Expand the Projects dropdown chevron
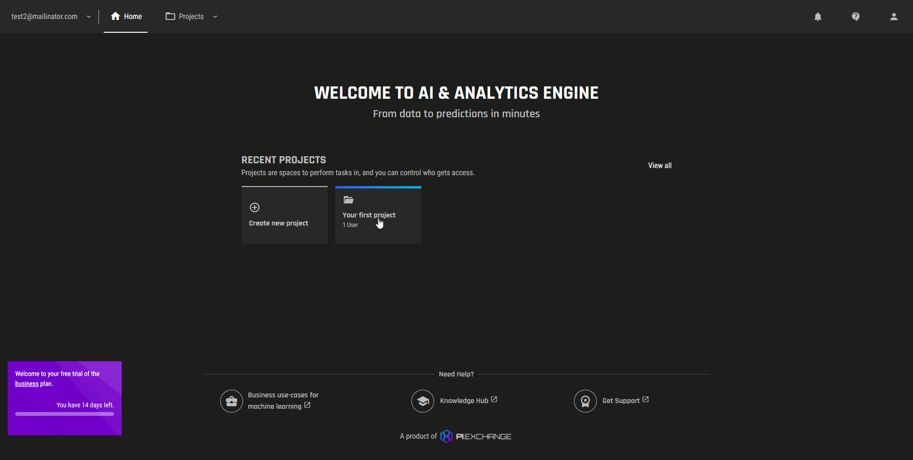The height and width of the screenshot is (460, 913). [x=215, y=17]
